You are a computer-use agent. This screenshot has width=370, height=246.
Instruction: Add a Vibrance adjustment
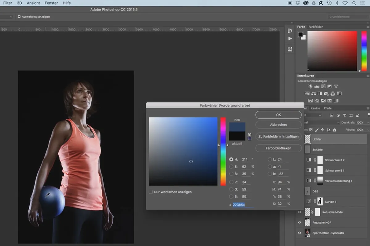[336, 87]
